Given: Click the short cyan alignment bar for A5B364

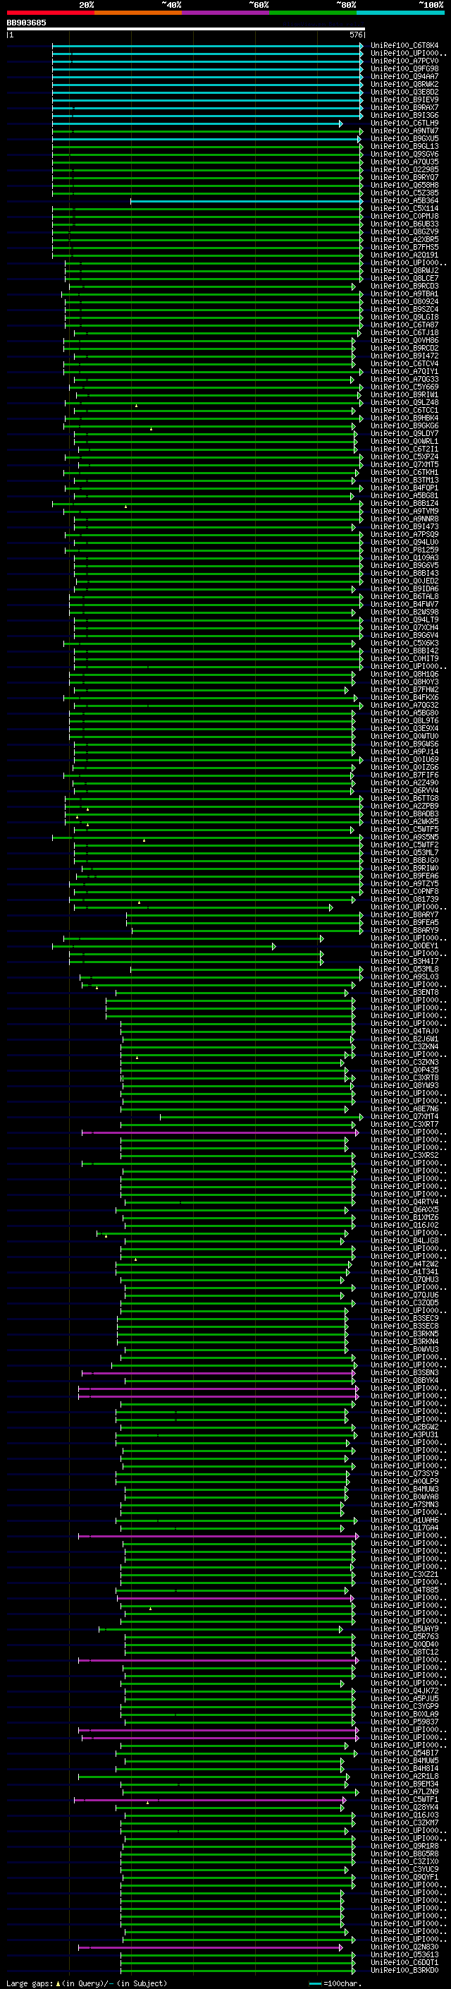Looking at the screenshot, I should [x=246, y=201].
